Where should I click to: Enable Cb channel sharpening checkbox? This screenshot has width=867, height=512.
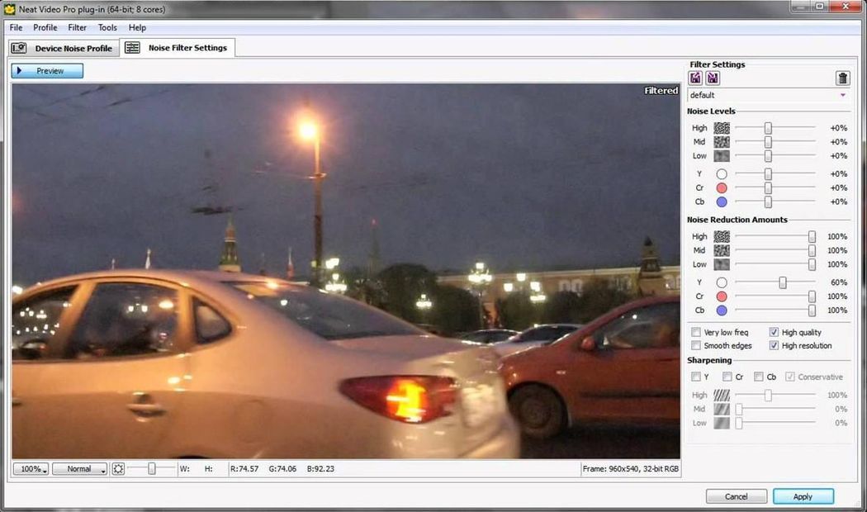pos(759,377)
